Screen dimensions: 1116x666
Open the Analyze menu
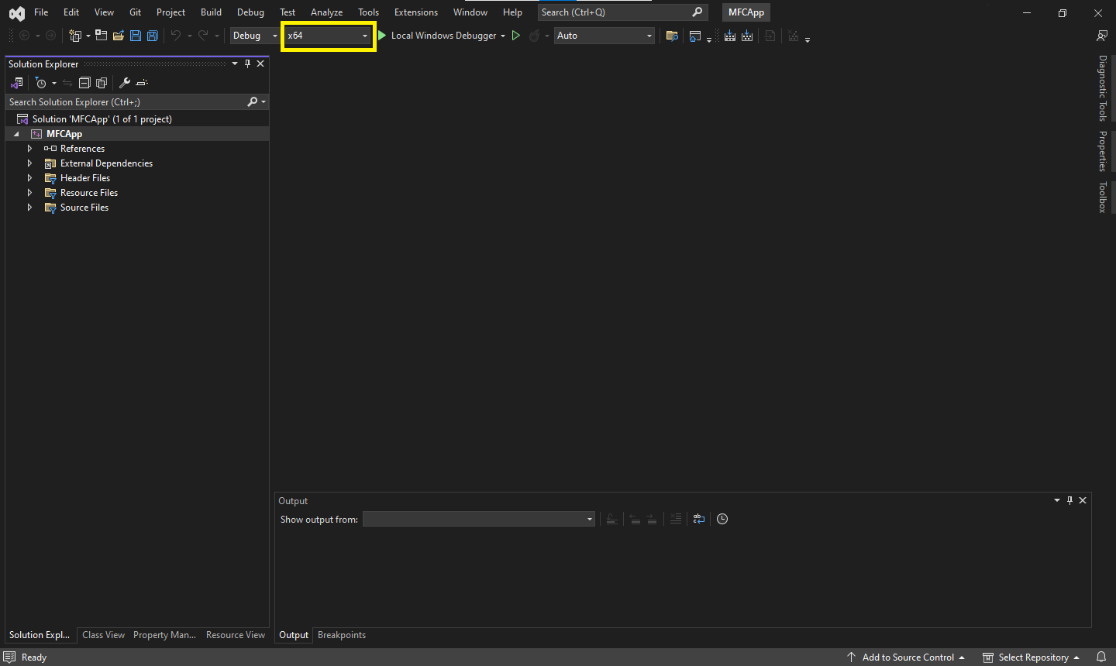(326, 12)
